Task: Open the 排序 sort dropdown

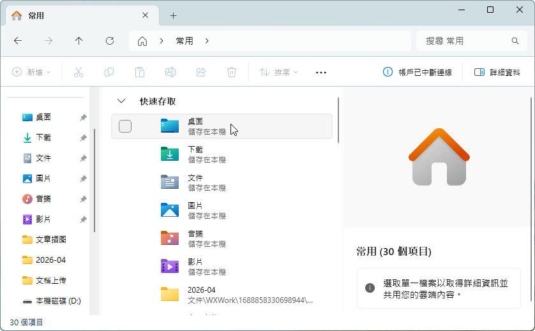Action: [x=278, y=73]
